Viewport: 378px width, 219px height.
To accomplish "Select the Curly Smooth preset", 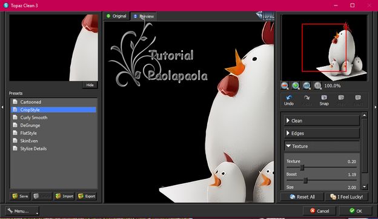I will click(53, 117).
